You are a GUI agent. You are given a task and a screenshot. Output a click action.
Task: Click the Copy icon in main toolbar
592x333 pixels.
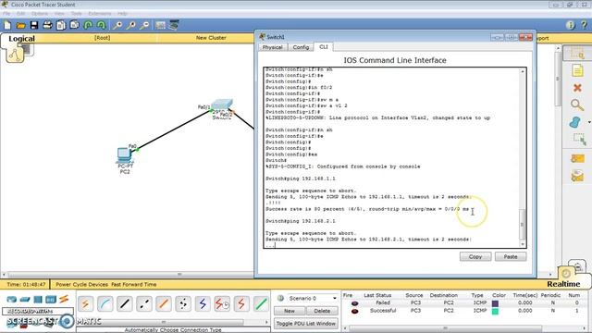[61, 25]
